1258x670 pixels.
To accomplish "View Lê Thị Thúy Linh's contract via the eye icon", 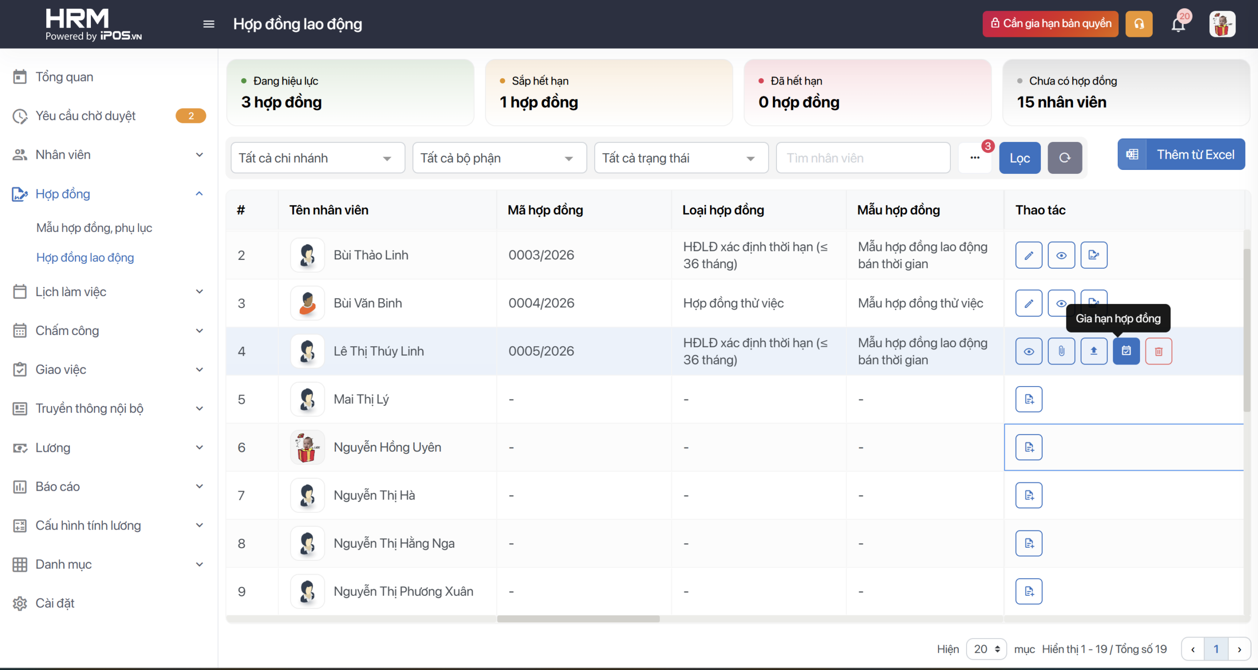I will pos(1029,351).
